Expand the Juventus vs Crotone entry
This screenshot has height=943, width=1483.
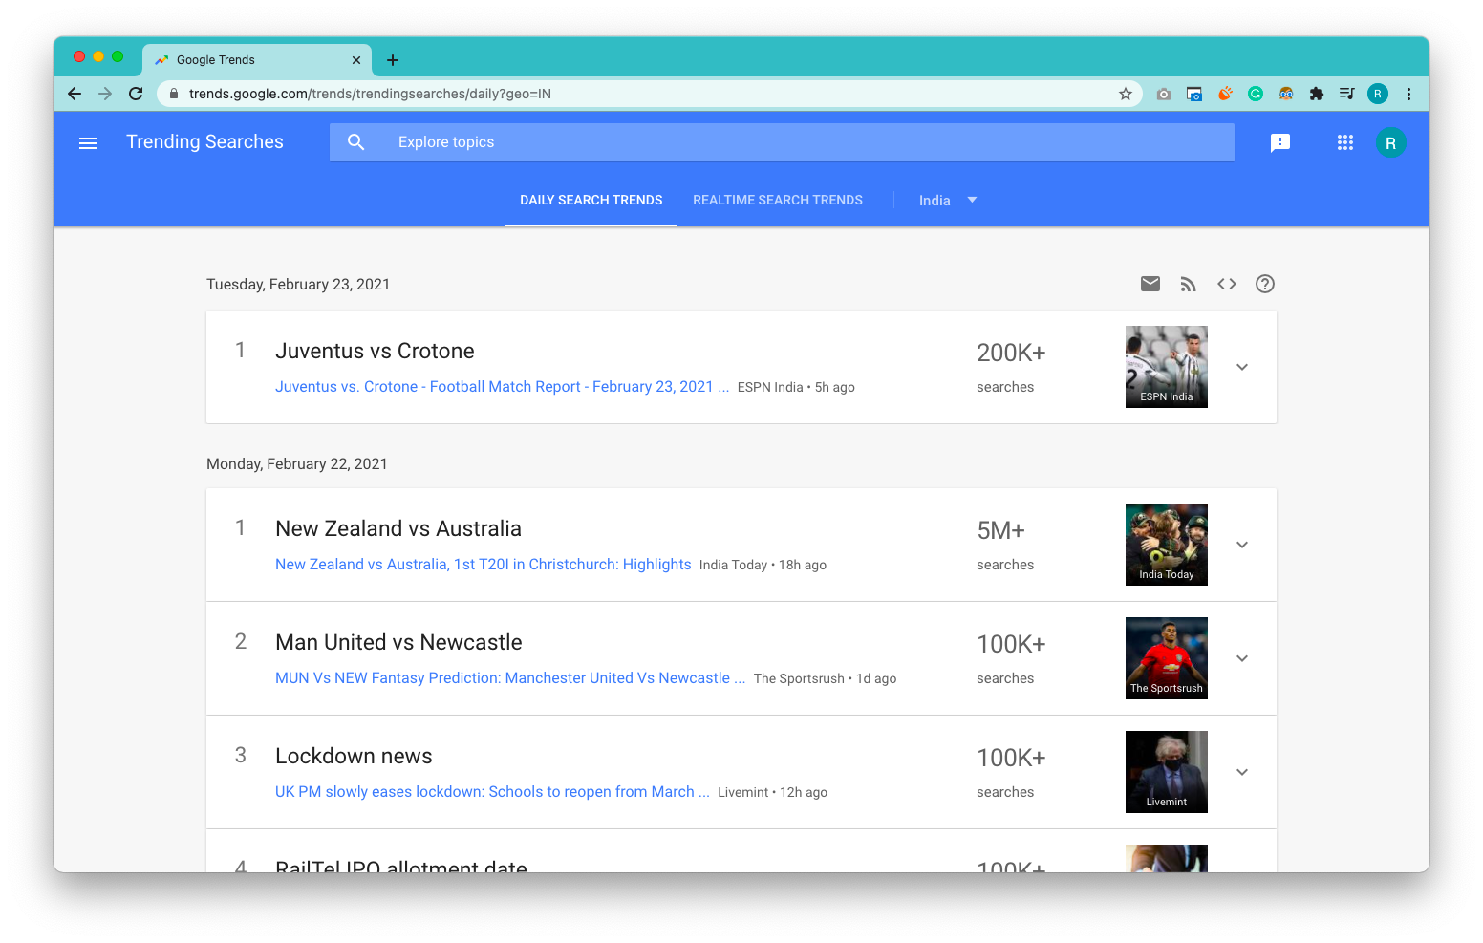1242,367
